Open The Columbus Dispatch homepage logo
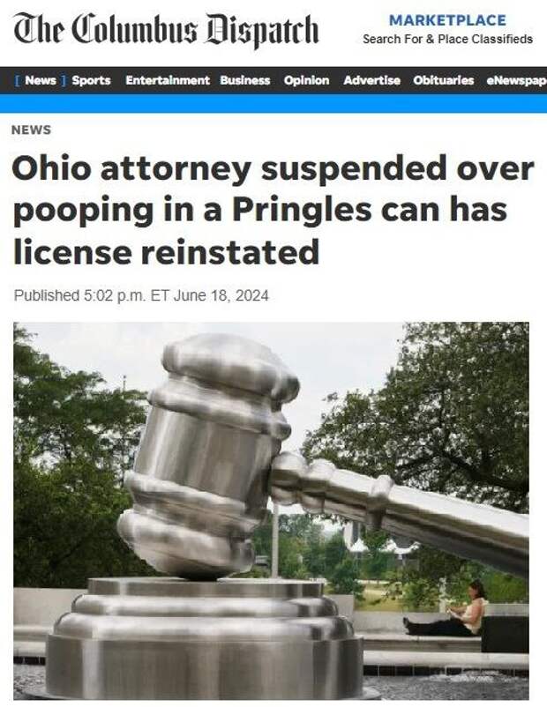 coord(166,29)
